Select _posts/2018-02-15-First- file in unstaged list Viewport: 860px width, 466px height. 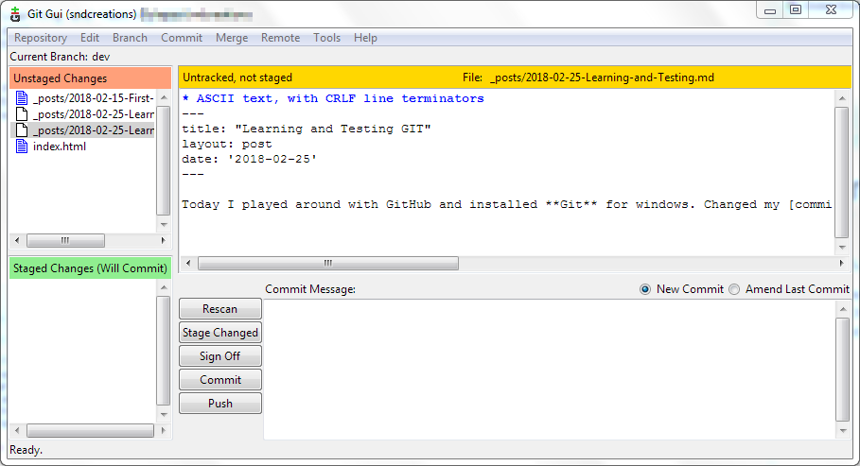(94, 98)
